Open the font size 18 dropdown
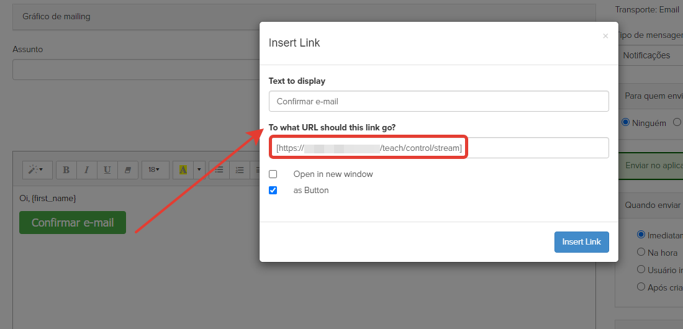The image size is (683, 329). (155, 169)
